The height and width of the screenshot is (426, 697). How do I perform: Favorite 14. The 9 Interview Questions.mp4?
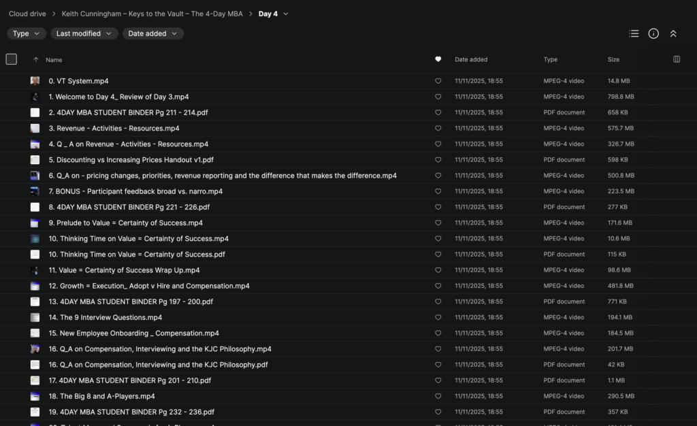tap(438, 318)
